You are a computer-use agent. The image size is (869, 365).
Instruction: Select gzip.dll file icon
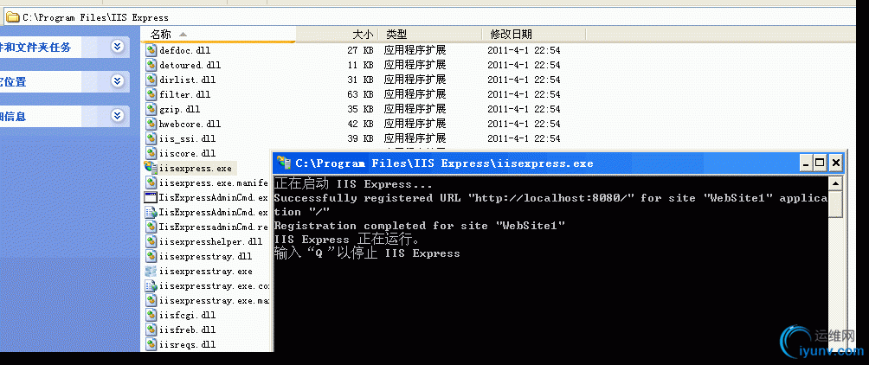pyautogui.click(x=151, y=109)
